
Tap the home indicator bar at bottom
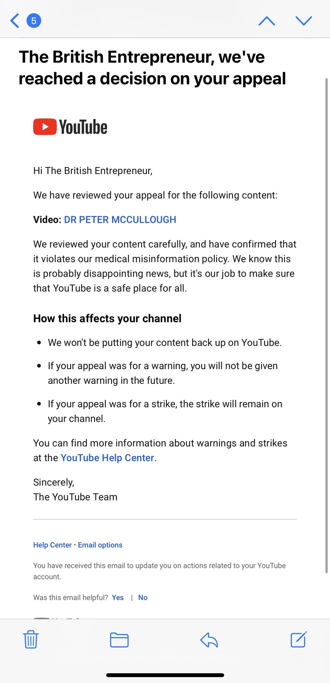click(165, 675)
